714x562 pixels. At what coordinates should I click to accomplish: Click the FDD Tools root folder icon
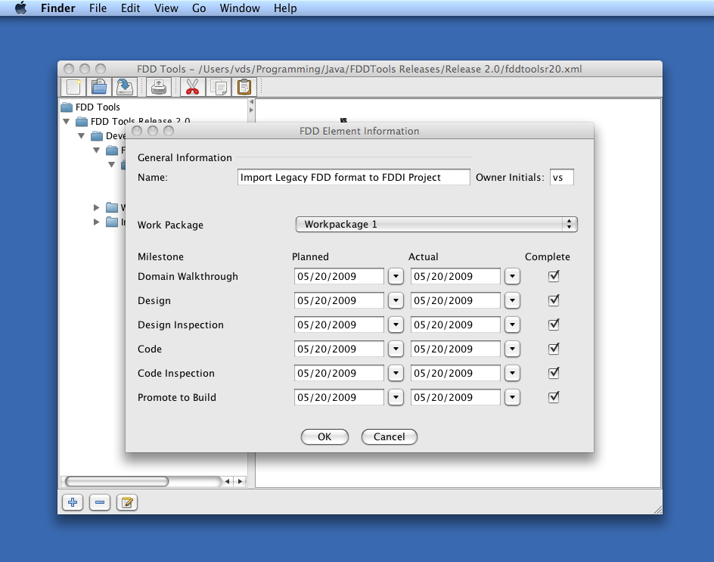pos(67,107)
